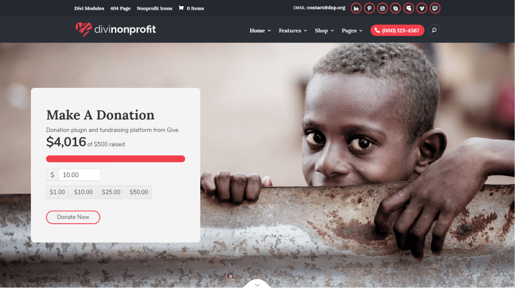The height and width of the screenshot is (292, 515).
Task: Click the red donation progress bar
Action: point(115,159)
